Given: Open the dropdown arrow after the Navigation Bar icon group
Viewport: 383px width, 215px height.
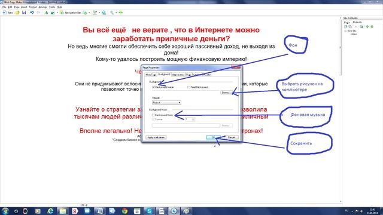Looking at the screenshot, I should [89, 13].
